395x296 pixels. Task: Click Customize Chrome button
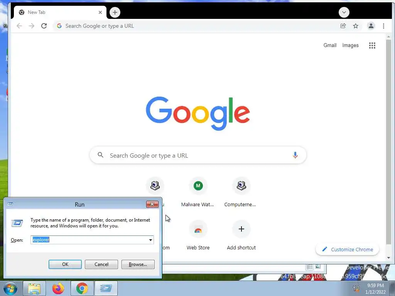[x=347, y=249]
